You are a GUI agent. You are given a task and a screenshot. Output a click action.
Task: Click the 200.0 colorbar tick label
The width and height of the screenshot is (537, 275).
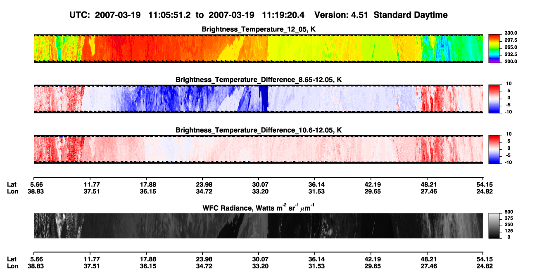pos(511,61)
